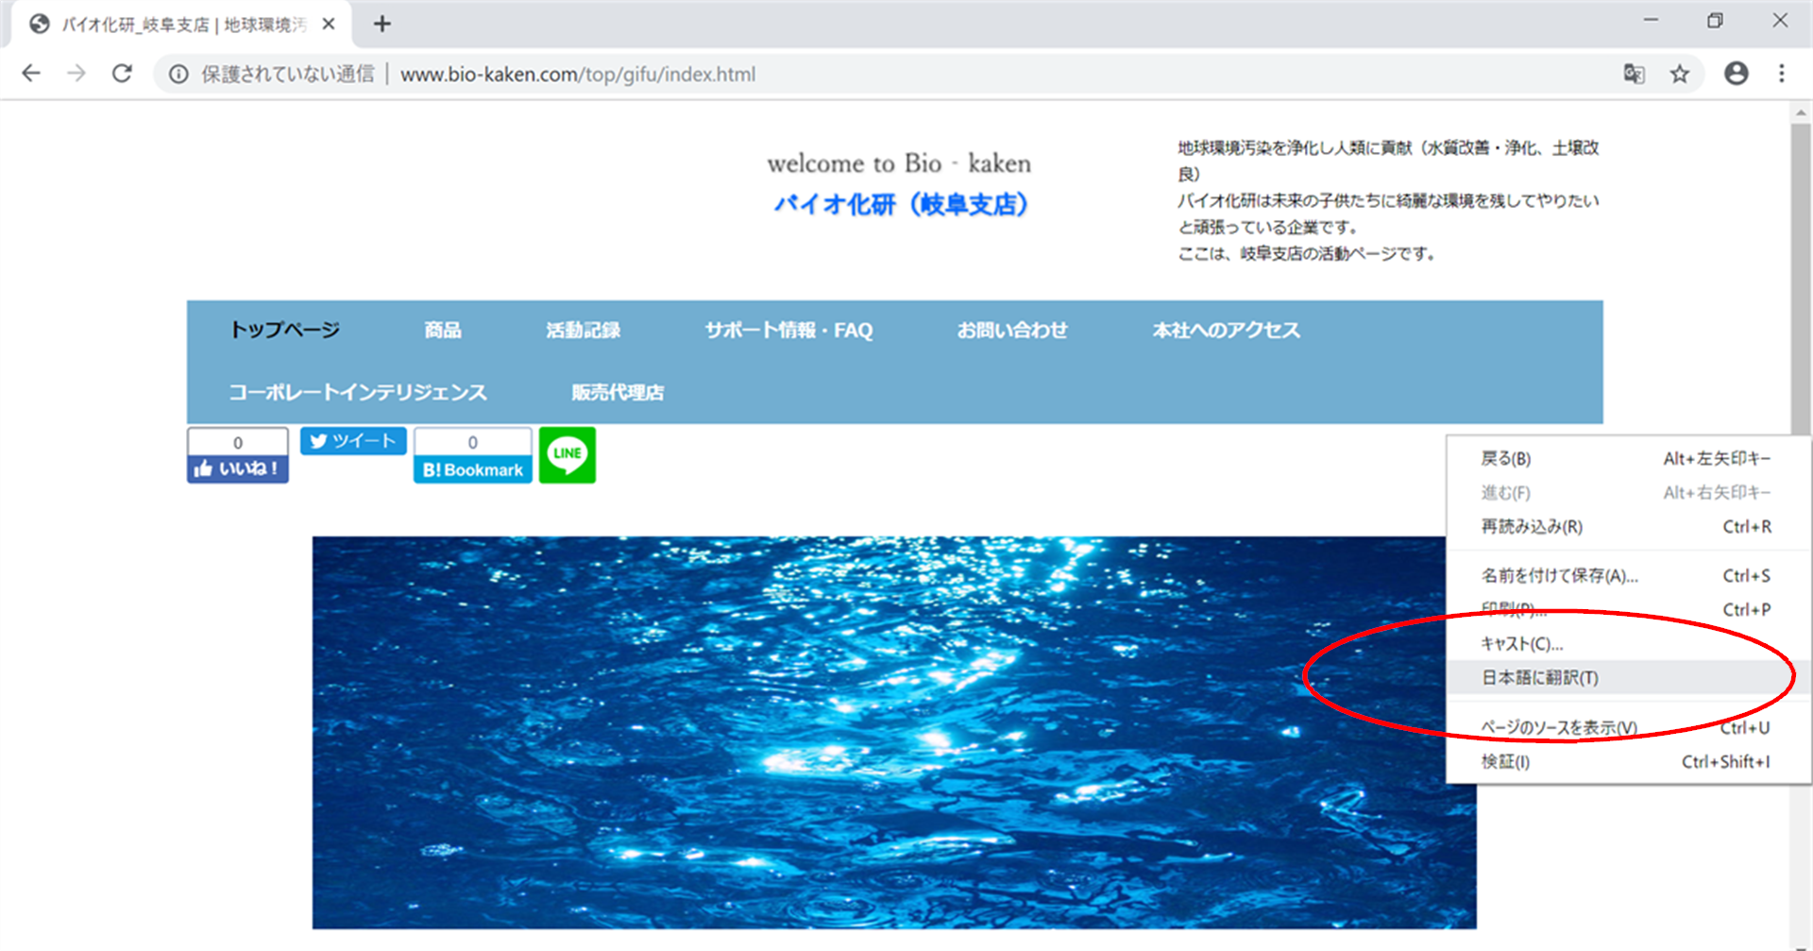Select 日本語に翻訳(T) in the context menu
This screenshot has height=951, width=1813.
(x=1628, y=677)
